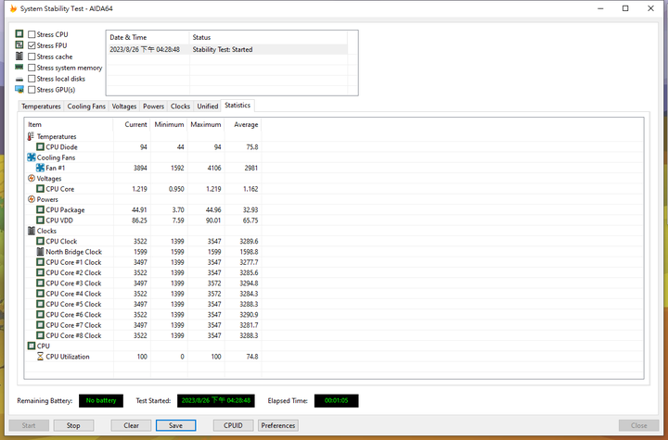The height and width of the screenshot is (440, 668).
Task: Click the Average column header
Action: click(x=243, y=125)
